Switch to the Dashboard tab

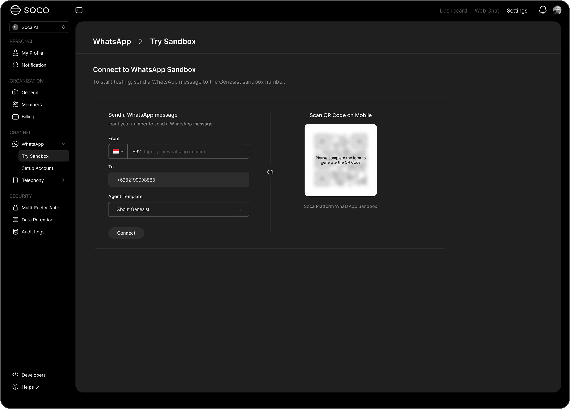coord(453,10)
